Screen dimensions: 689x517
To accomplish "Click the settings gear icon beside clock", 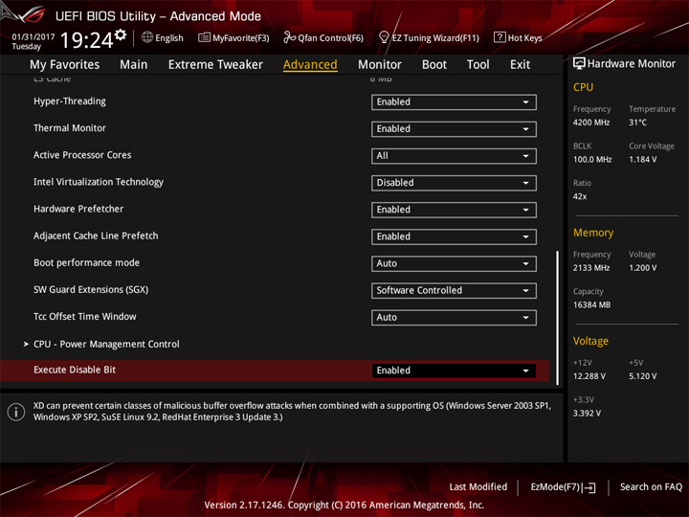I will tap(121, 34).
